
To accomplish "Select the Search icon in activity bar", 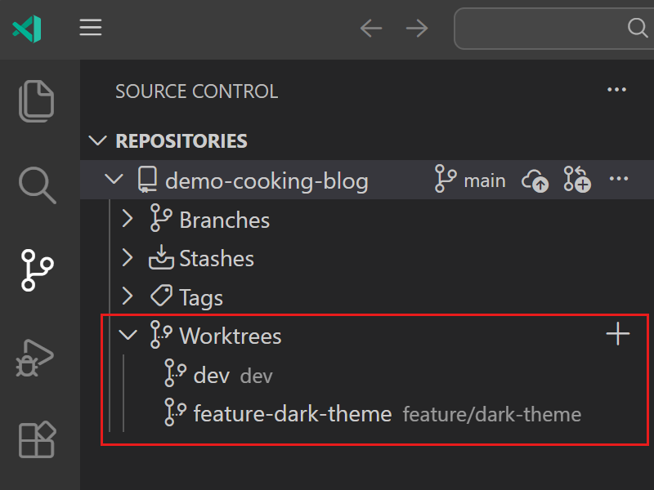I will pos(36,185).
